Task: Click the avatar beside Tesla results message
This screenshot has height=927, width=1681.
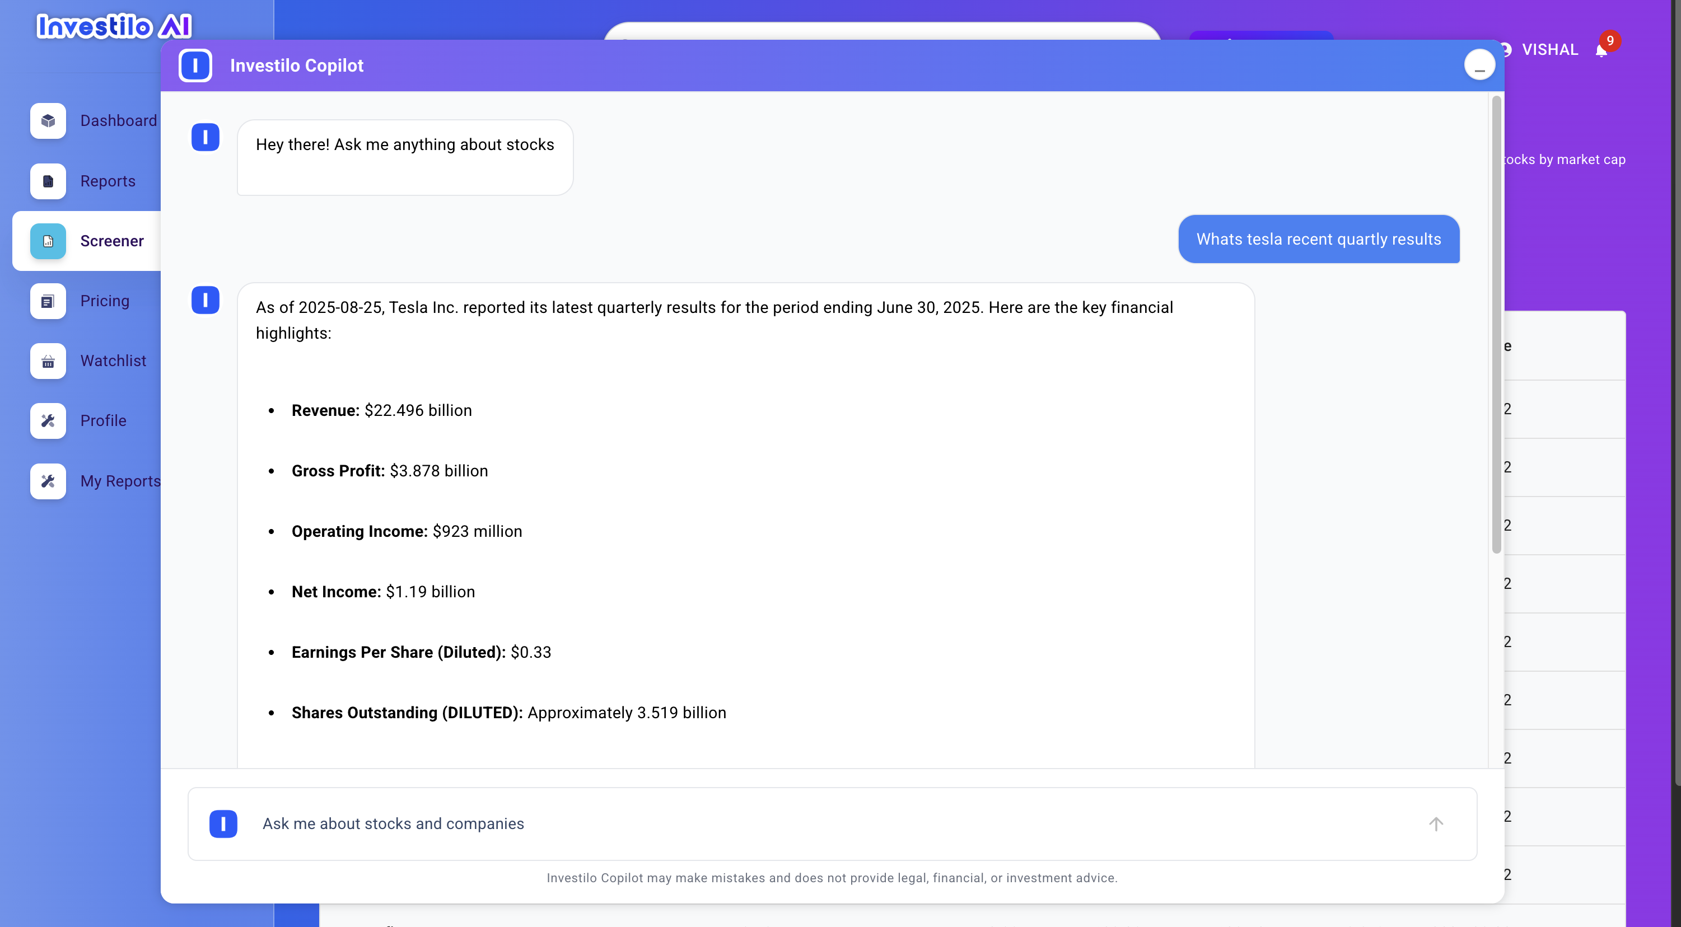Action: pyautogui.click(x=206, y=300)
